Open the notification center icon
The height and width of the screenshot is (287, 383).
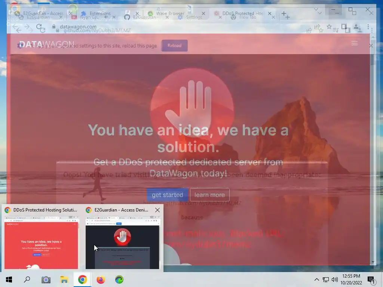pos(371,280)
